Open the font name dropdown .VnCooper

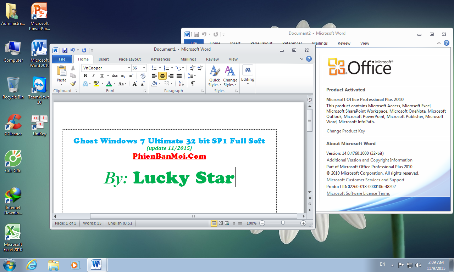(129, 68)
